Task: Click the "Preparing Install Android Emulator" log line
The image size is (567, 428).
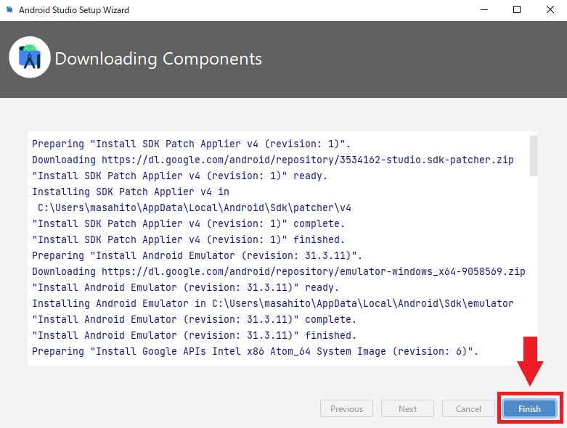Action: click(x=197, y=255)
